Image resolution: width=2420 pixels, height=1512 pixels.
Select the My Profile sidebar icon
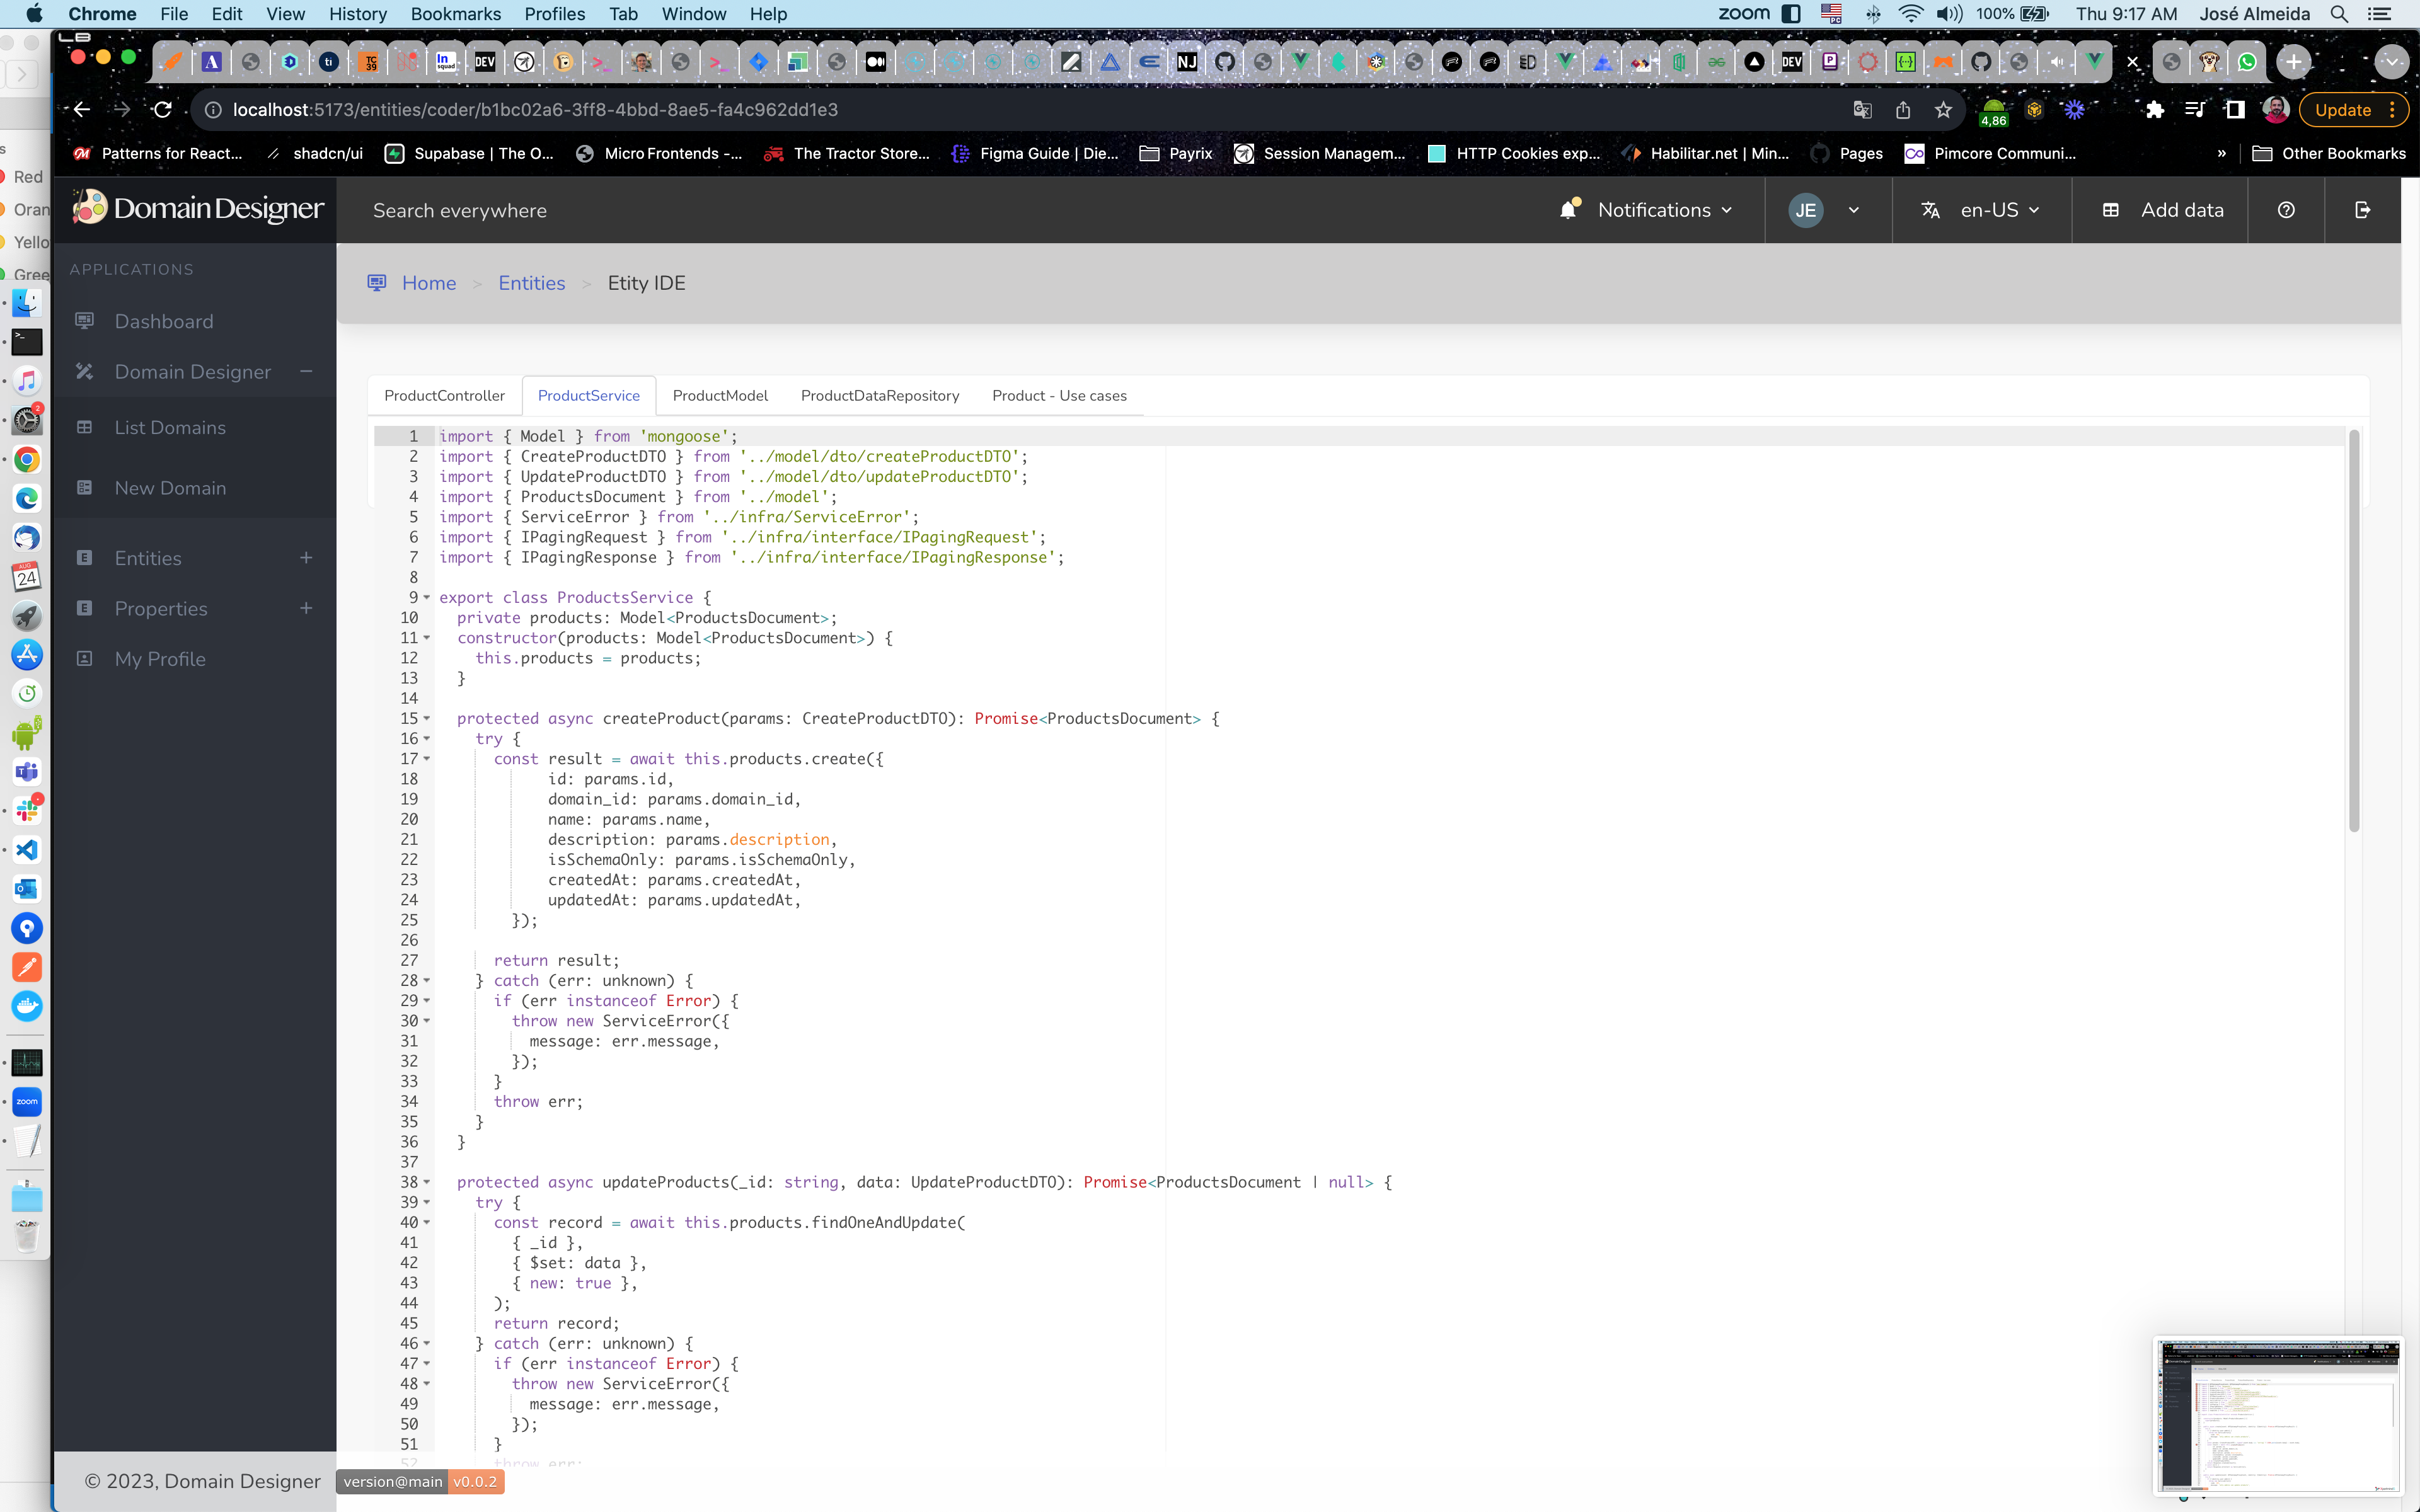[x=84, y=658]
